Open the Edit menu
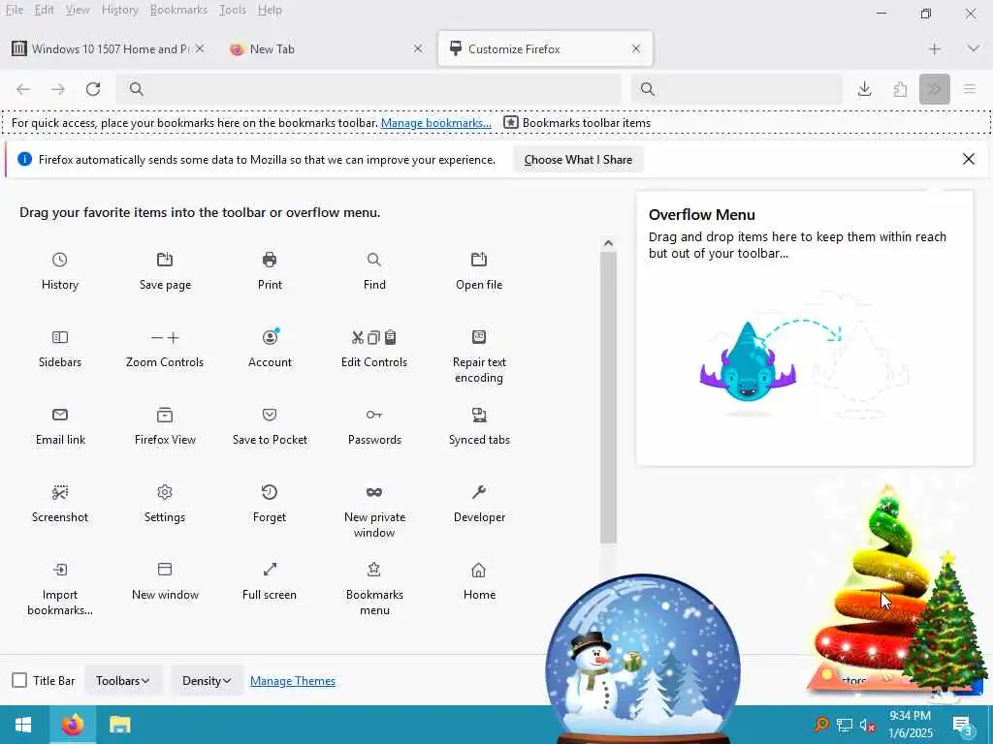The width and height of the screenshot is (993, 744). click(x=44, y=10)
